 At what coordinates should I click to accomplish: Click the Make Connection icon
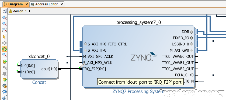pos(5,68)
